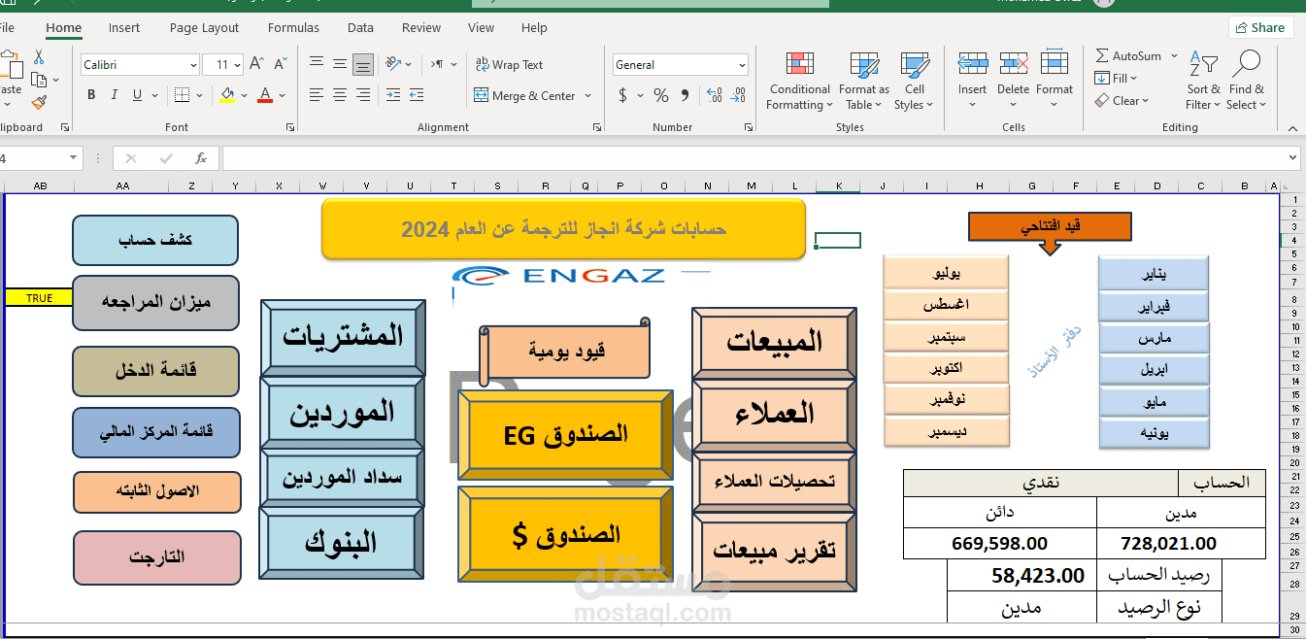Select the yellow TRUE cell
The height and width of the screenshot is (639, 1306).
pyautogui.click(x=38, y=298)
